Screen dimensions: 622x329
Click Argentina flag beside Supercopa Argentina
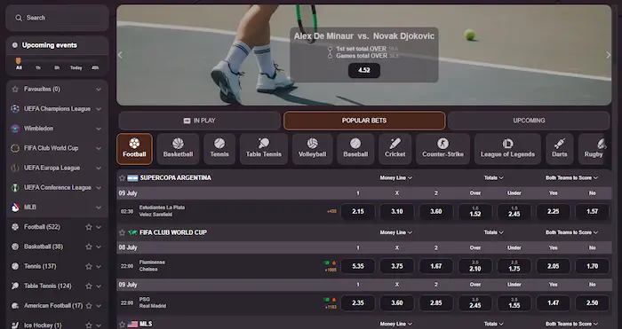132,178
